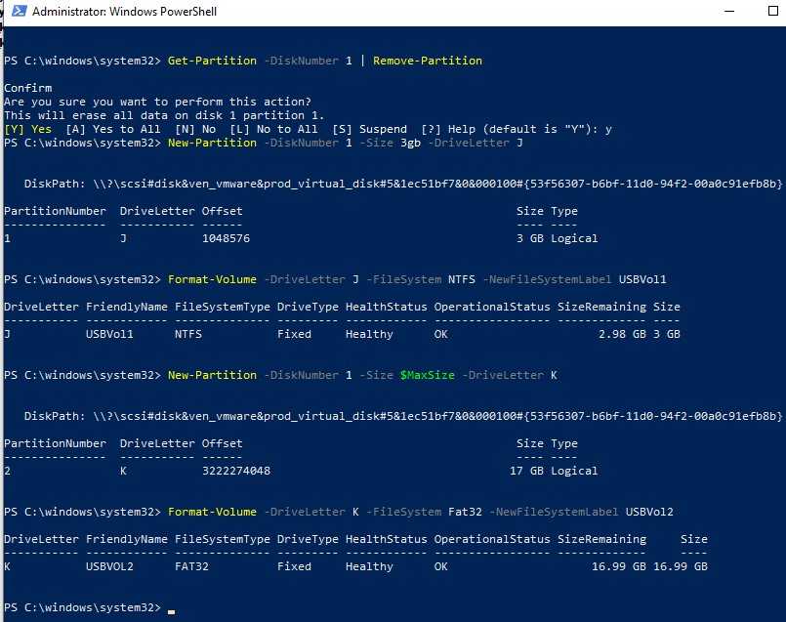Click the '[Y] Yes' confirmation option

tap(28, 129)
